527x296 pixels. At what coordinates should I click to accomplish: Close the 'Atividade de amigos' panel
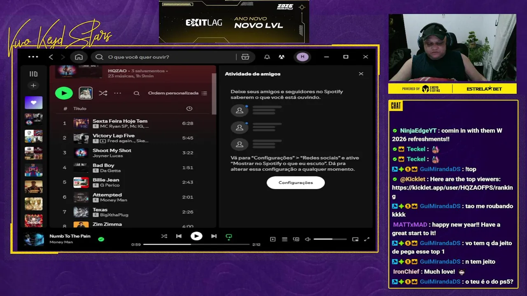(361, 74)
